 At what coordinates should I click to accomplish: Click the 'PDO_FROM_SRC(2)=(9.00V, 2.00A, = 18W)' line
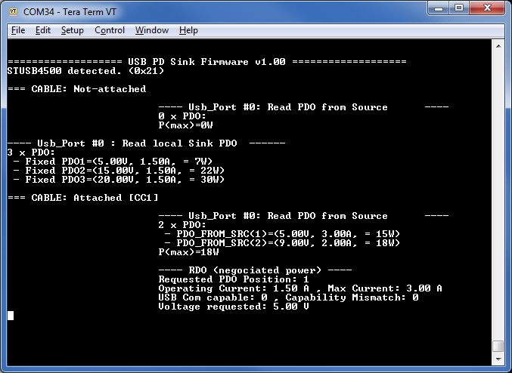[282, 243]
